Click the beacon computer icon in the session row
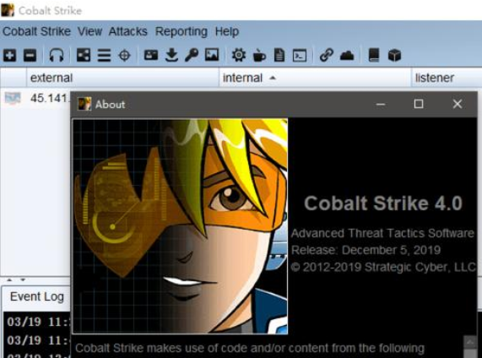This screenshot has width=482, height=358. tap(13, 99)
